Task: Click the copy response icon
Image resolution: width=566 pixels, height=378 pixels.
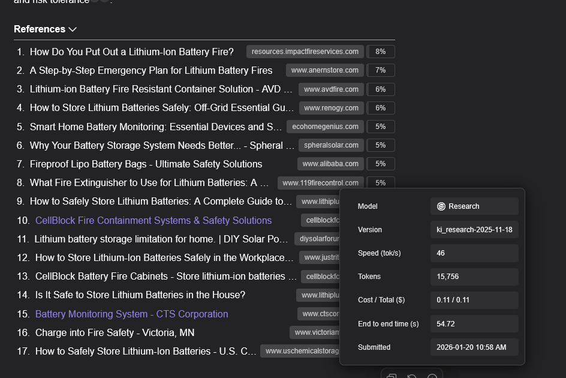Action: tap(392, 377)
